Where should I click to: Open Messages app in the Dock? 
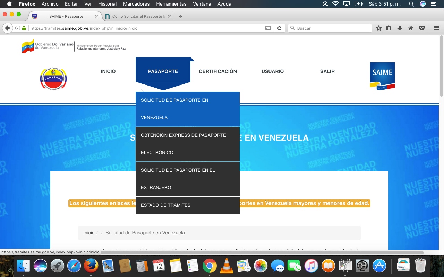(x=277, y=266)
